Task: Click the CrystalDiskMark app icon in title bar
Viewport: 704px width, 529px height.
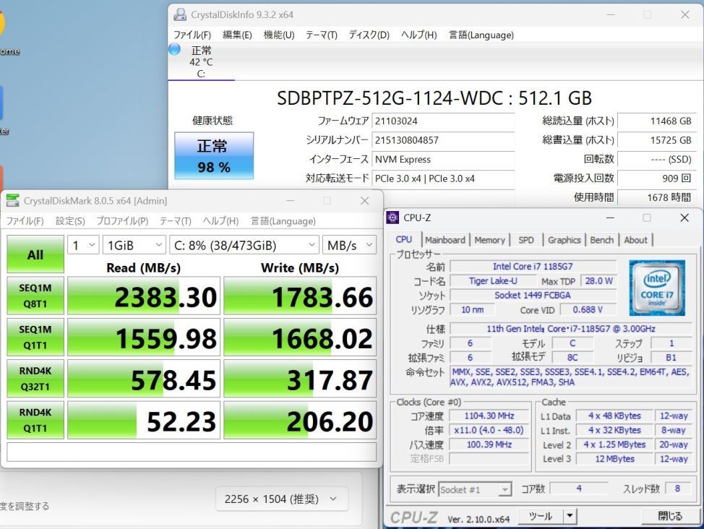Action: point(12,201)
